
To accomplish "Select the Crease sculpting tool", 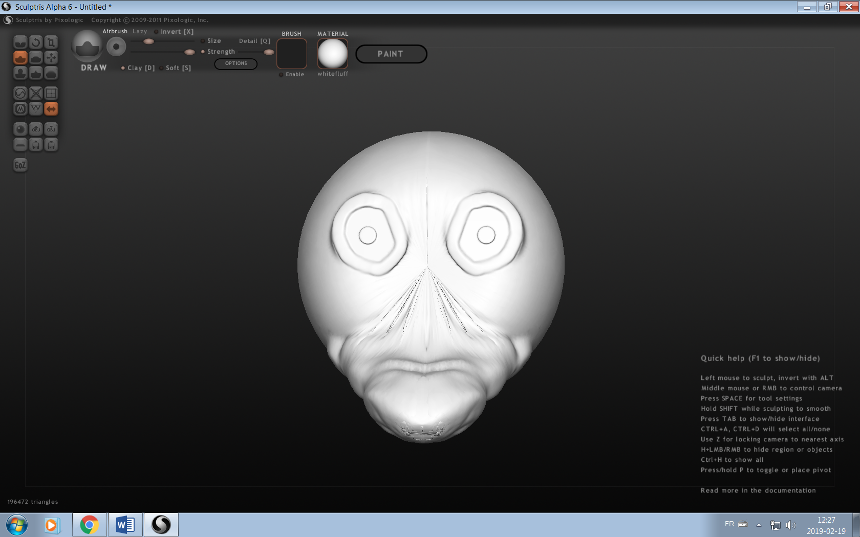I will (x=20, y=42).
